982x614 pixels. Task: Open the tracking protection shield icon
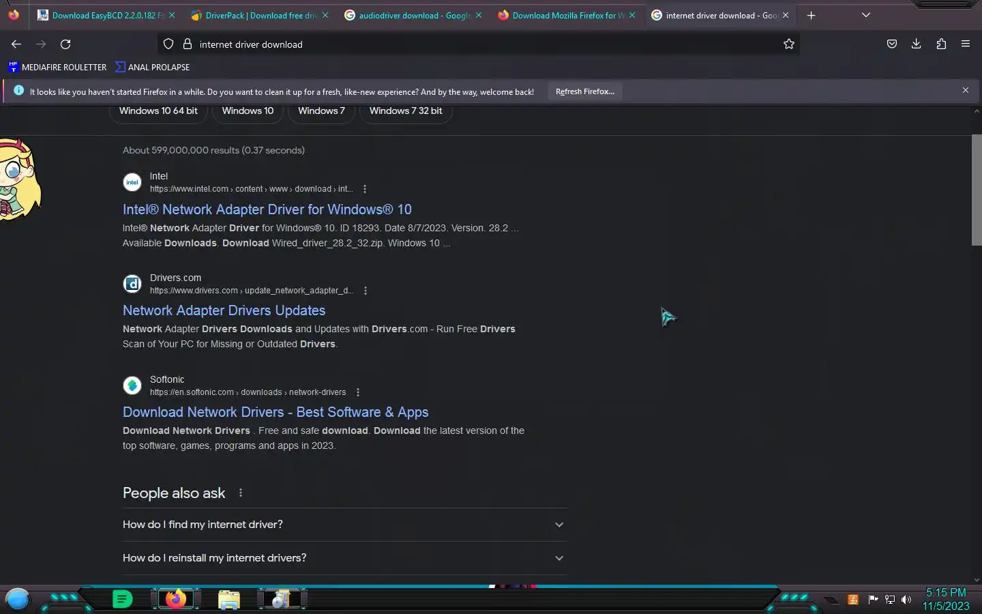click(x=168, y=44)
